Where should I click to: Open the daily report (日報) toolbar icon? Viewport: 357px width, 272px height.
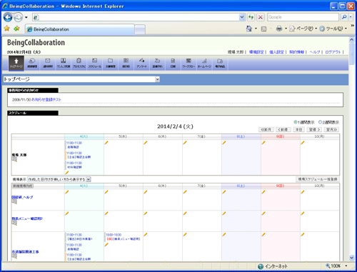click(x=173, y=63)
